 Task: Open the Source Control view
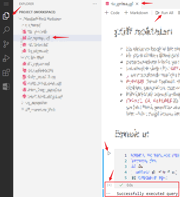tap(6, 44)
